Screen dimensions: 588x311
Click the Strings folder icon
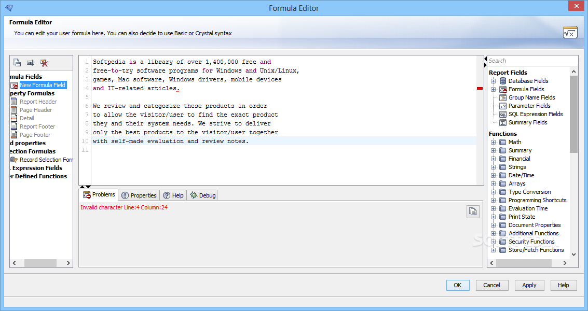(x=503, y=167)
